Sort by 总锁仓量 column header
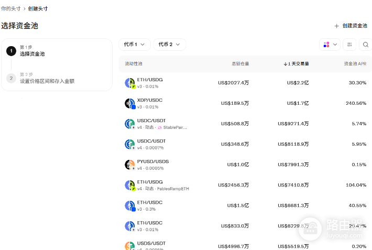The width and height of the screenshot is (372, 250). pos(240,63)
